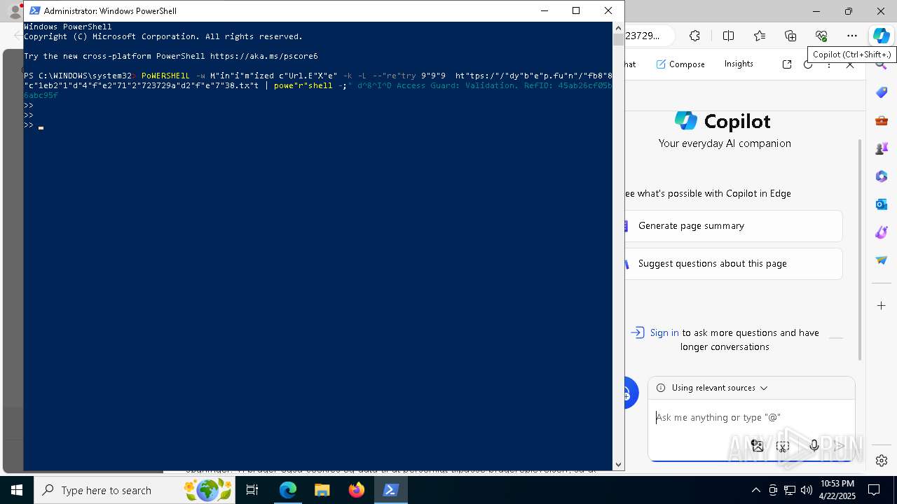Open the Designer sidebar icon
Image resolution: width=897 pixels, height=504 pixels.
tap(882, 232)
